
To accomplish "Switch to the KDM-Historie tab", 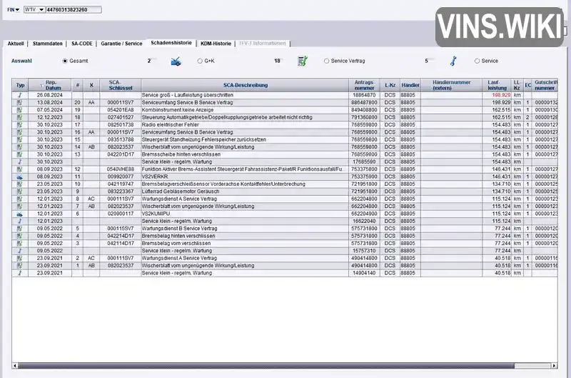I will click(x=216, y=44).
